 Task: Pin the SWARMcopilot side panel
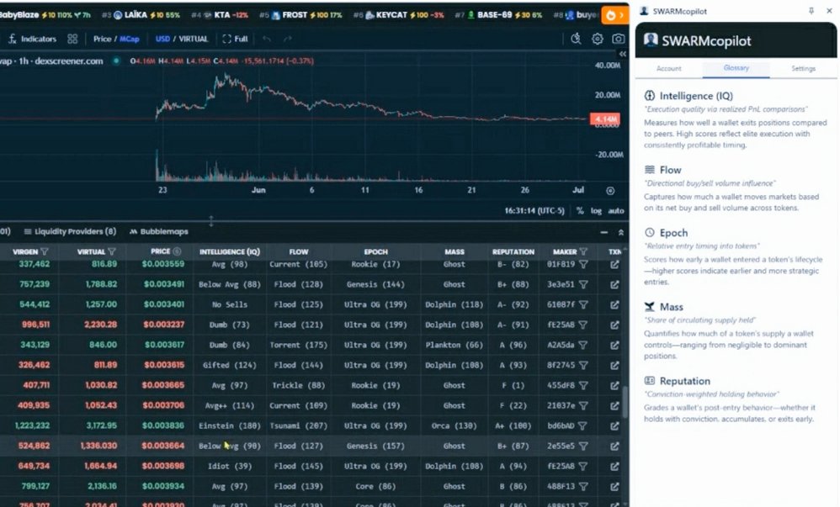coord(811,11)
